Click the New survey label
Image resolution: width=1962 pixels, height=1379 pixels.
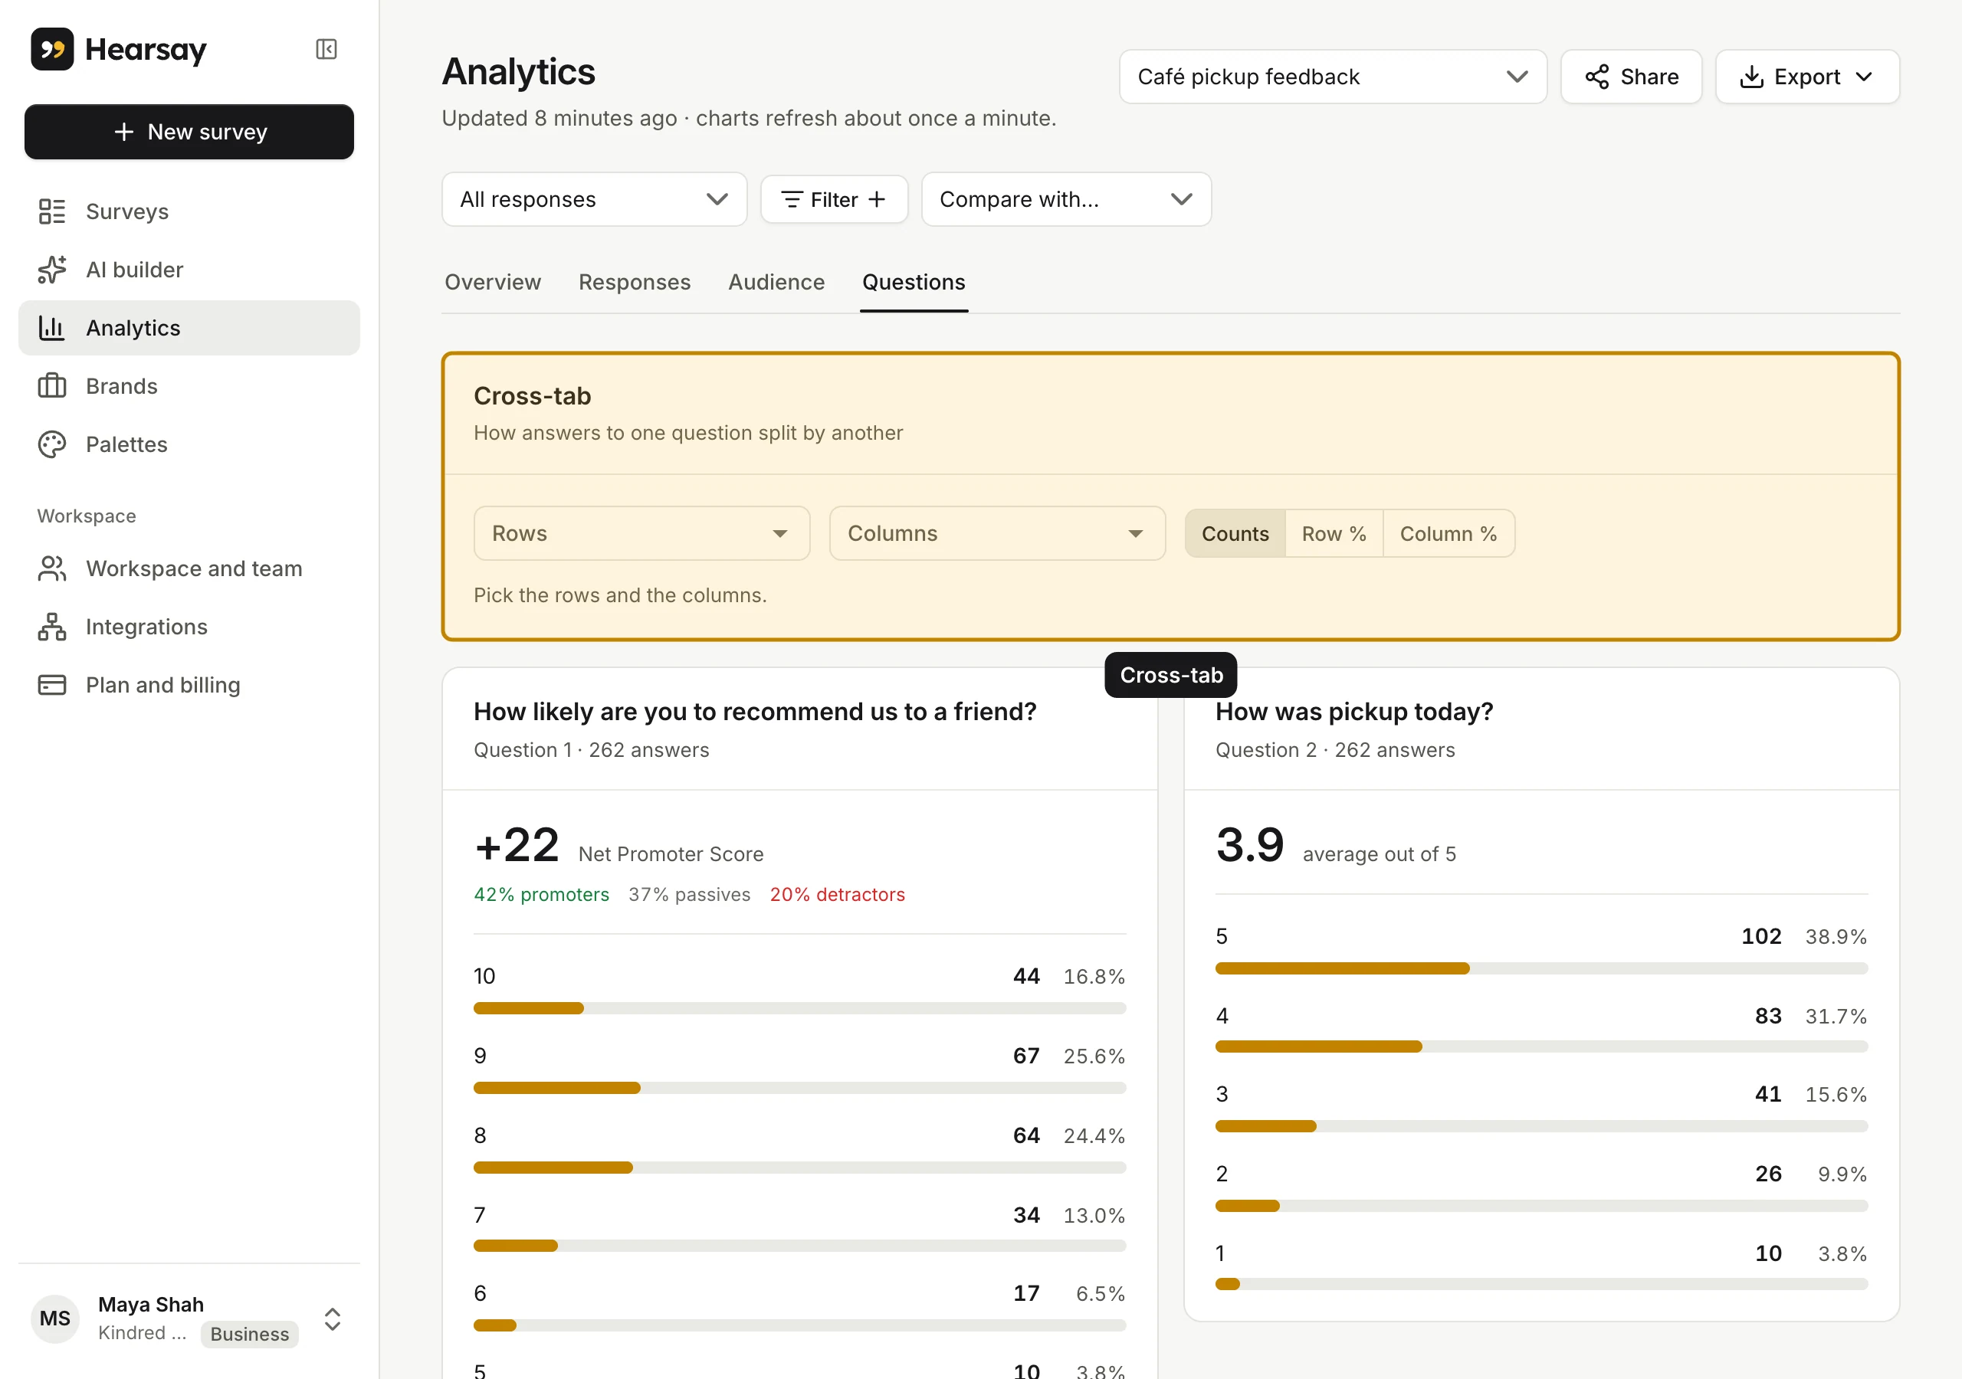208,132
